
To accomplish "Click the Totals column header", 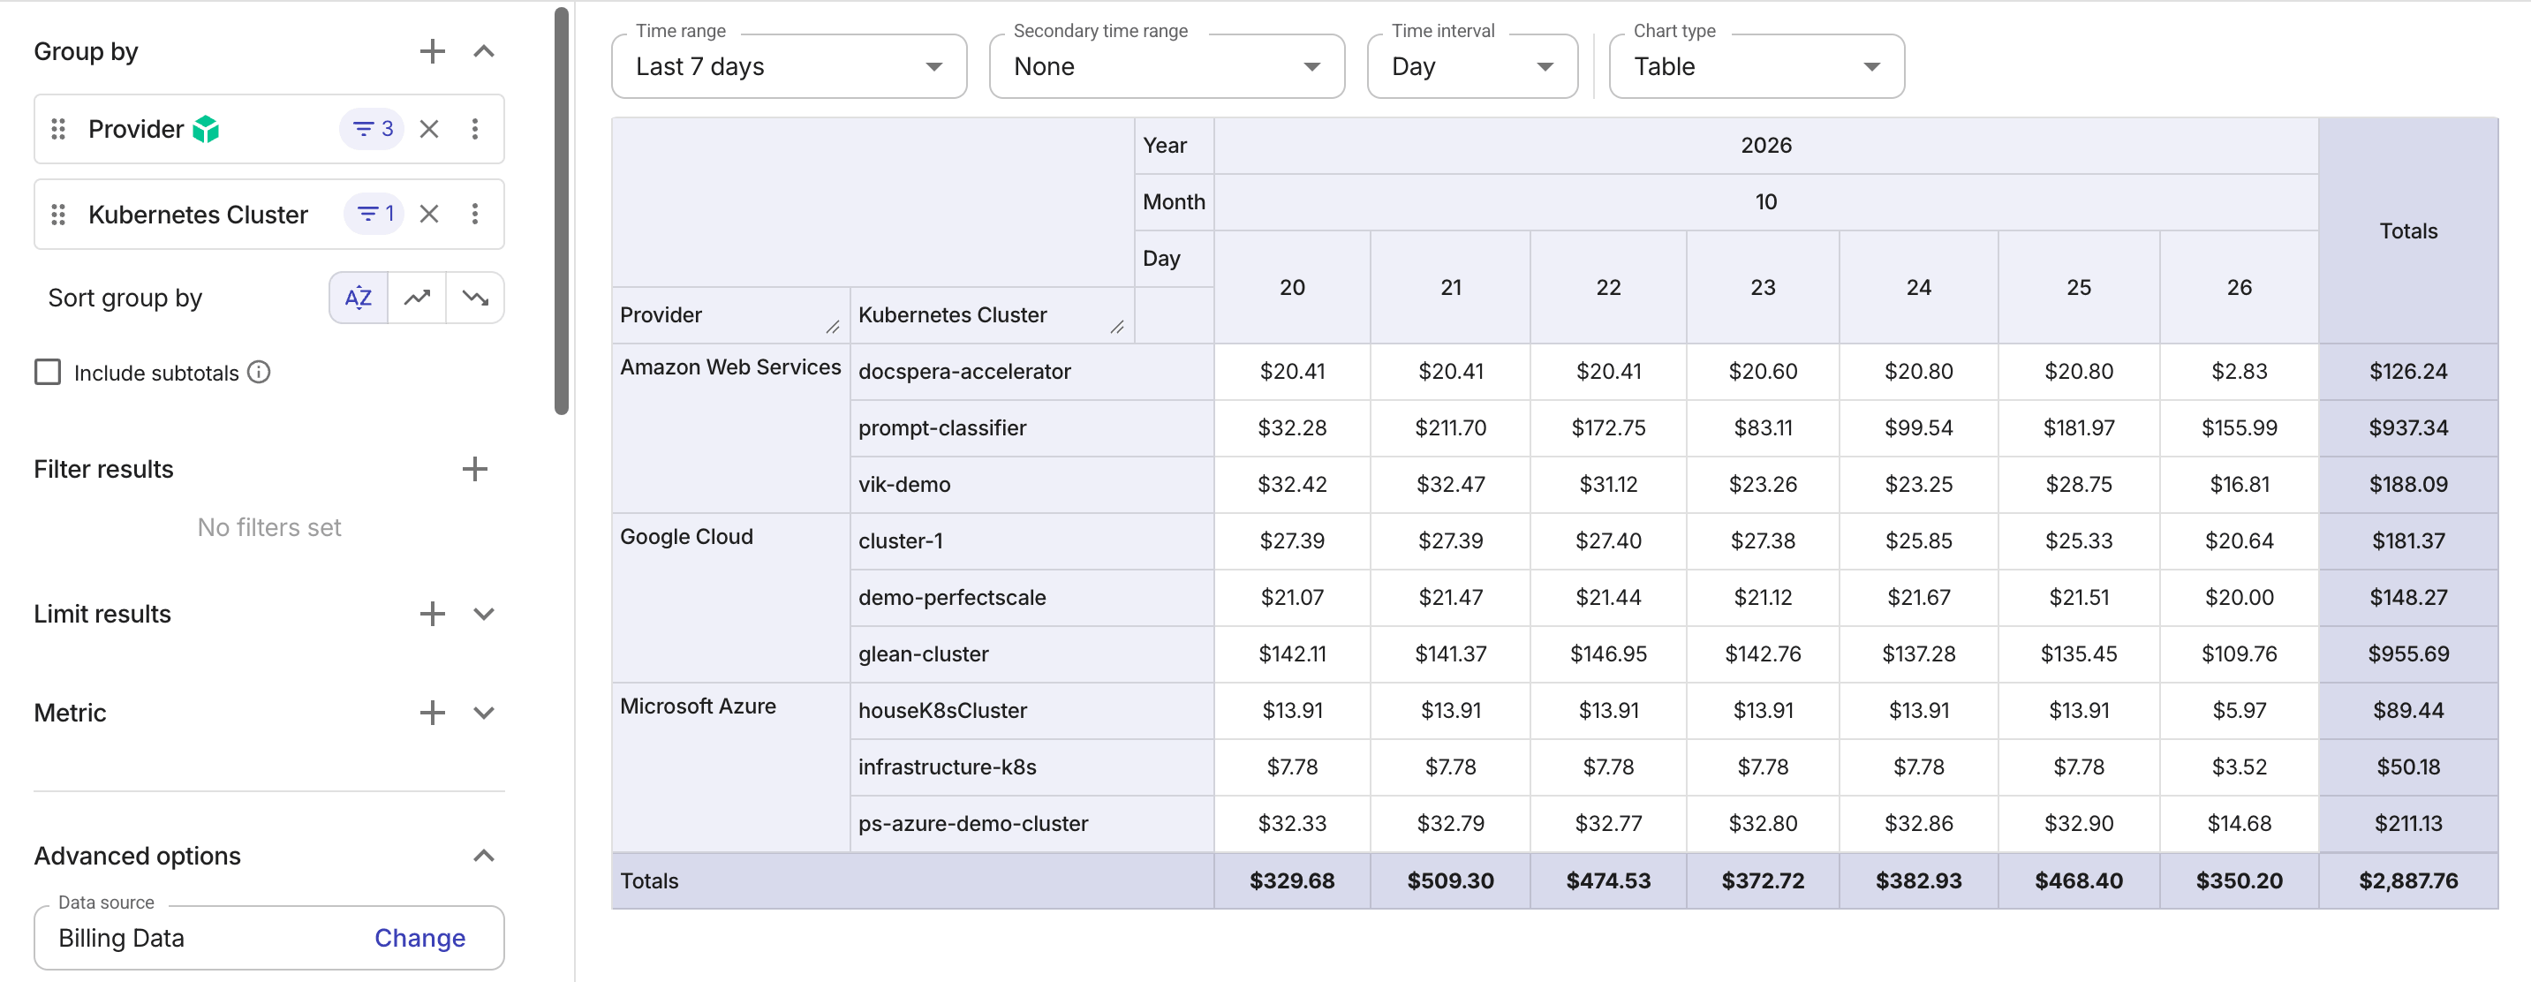I will 2409,231.
